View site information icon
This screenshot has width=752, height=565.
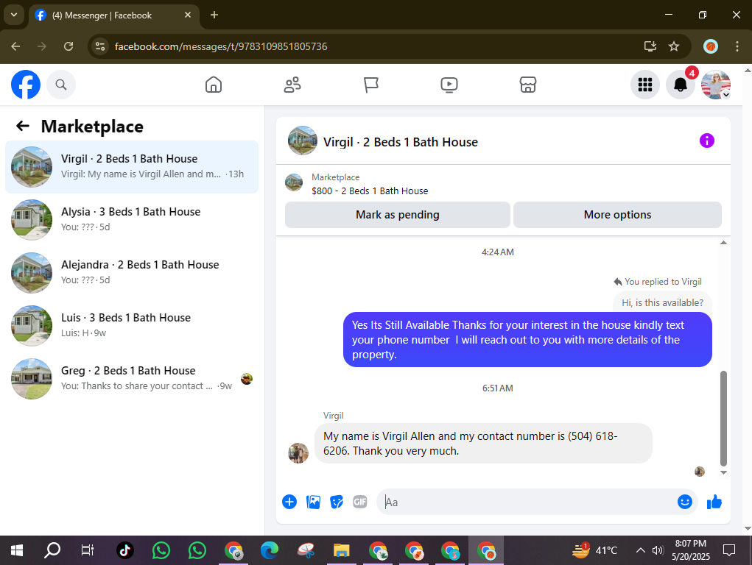point(100,46)
